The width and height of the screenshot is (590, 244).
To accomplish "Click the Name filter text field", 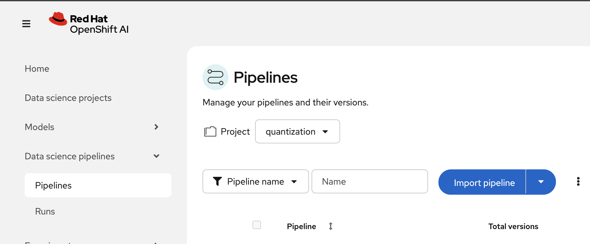I will pyautogui.click(x=370, y=181).
